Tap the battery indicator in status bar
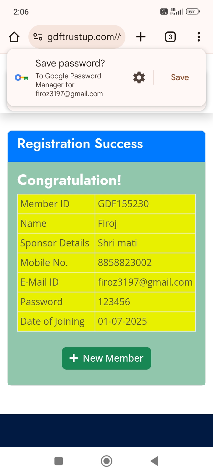This screenshot has height=475, width=213. (x=192, y=12)
